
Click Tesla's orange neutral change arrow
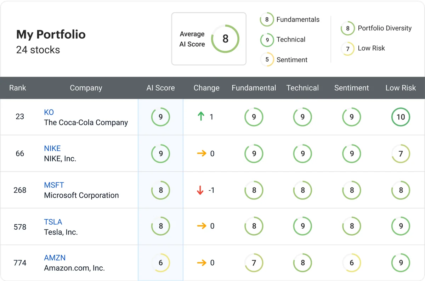201,226
